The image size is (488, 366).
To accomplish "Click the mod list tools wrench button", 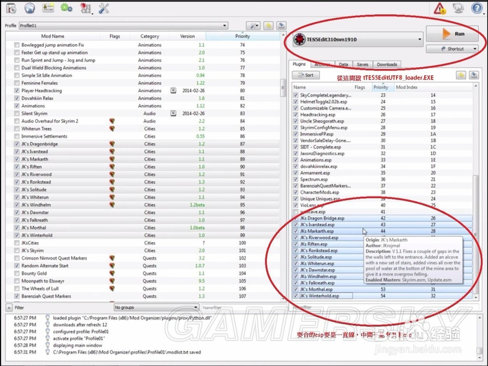I will pyautogui.click(x=253, y=25).
